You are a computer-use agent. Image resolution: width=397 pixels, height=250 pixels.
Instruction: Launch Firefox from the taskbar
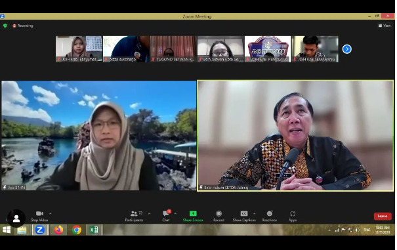pos(58,230)
